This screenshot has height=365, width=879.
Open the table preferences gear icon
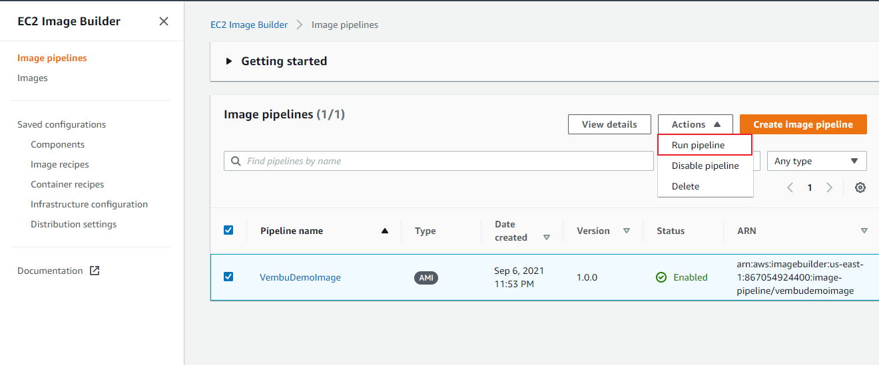click(860, 187)
